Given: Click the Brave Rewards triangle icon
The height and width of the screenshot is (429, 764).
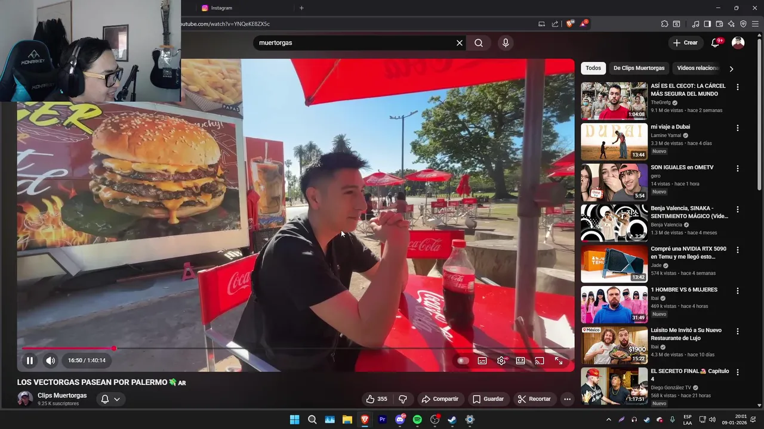Looking at the screenshot, I should (584, 24).
